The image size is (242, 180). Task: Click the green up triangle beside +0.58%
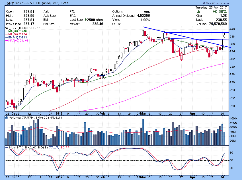(x=199, y=12)
